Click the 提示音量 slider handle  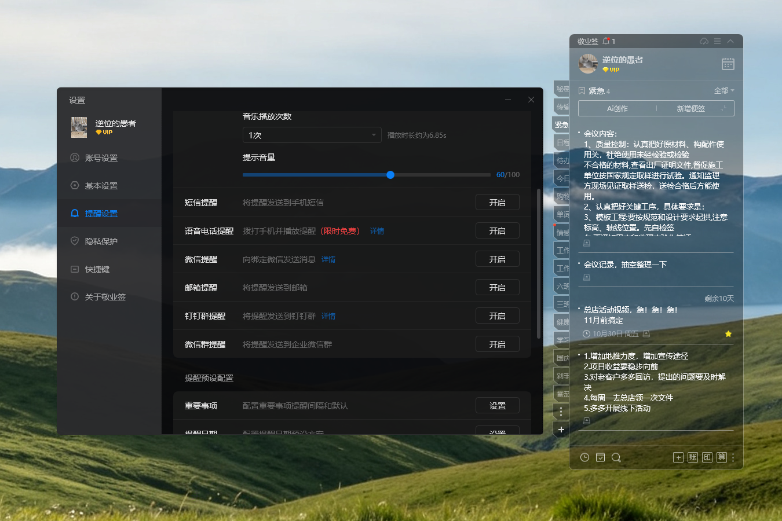coord(390,175)
